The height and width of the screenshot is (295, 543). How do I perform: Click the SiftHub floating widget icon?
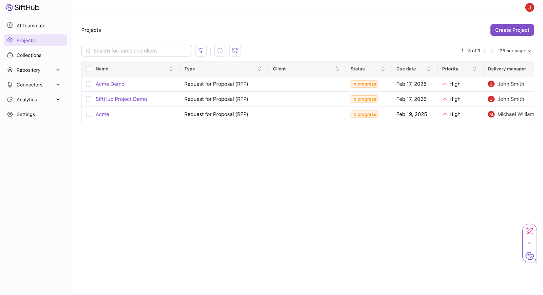tap(529, 256)
